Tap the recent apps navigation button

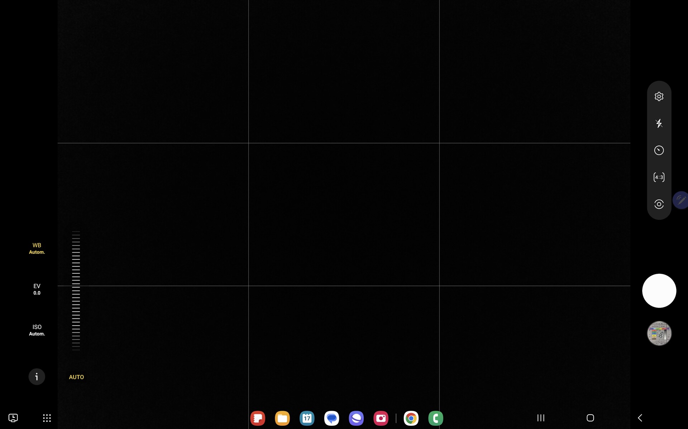pyautogui.click(x=541, y=418)
